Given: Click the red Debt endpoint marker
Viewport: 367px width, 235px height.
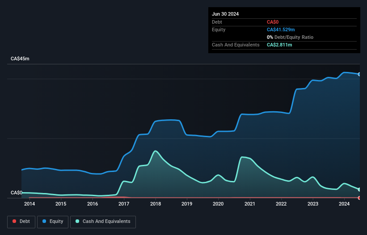Looking at the screenshot, I should 359,198.
